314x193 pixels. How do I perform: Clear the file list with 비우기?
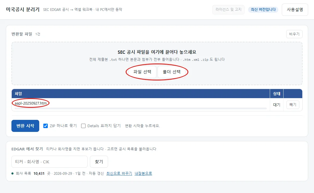pyautogui.click(x=294, y=34)
